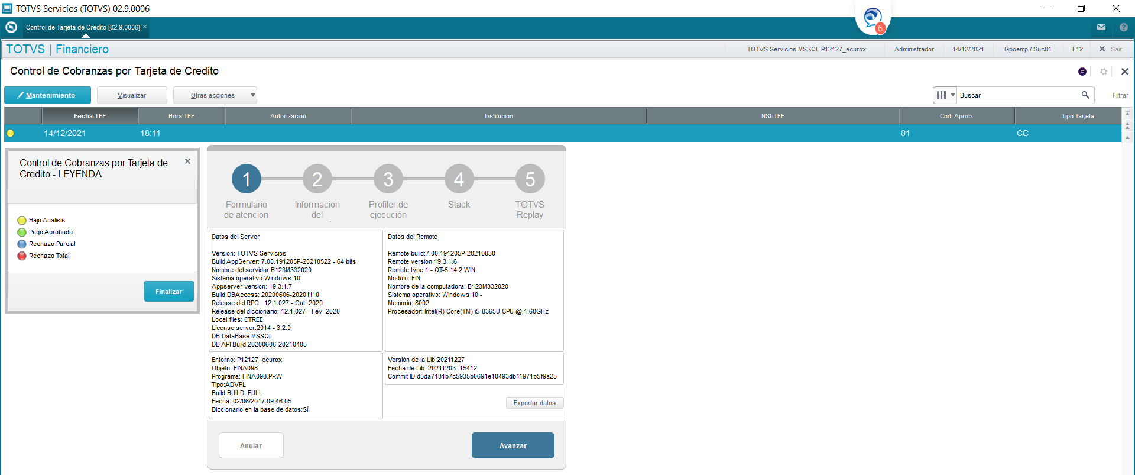Click the grid scrollbar top arrow
1135x475 pixels.
(1127, 113)
